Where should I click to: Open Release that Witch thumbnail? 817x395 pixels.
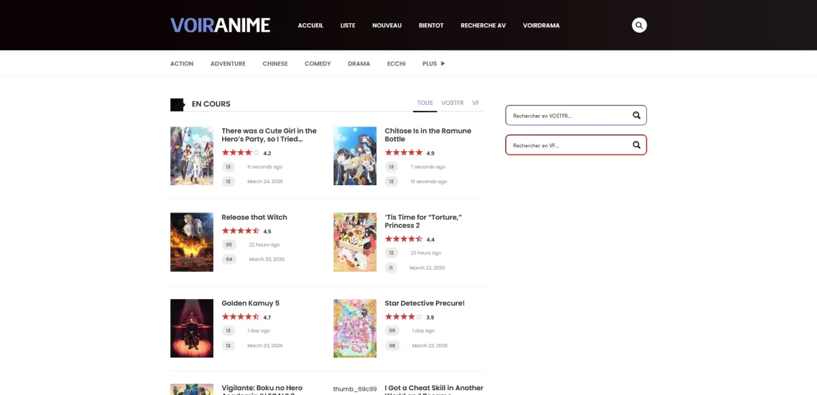[192, 242]
